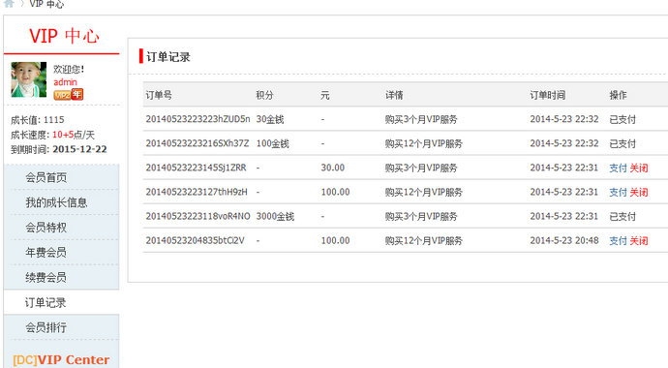Click the red VIP 中心 title
The width and height of the screenshot is (668, 368).
64,36
